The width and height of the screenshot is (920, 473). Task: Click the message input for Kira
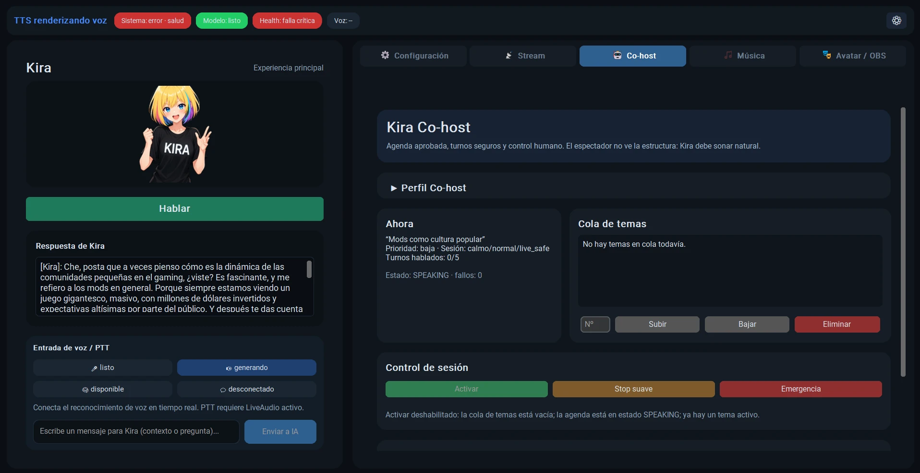click(136, 432)
